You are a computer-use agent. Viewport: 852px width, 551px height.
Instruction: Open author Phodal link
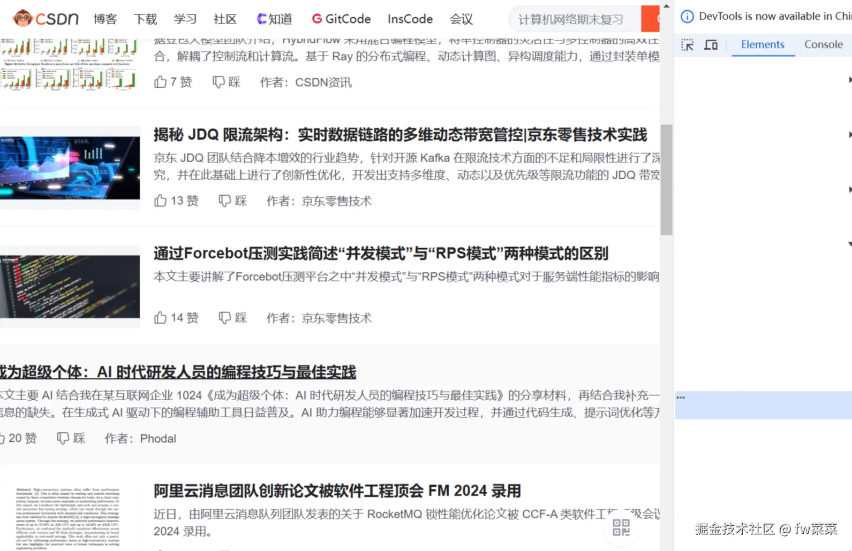pos(158,439)
